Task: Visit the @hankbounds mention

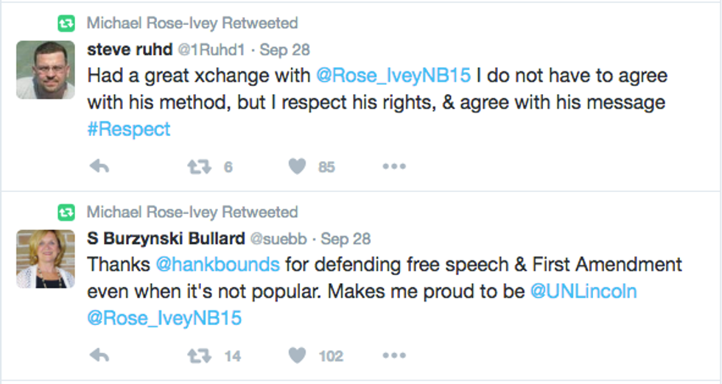Action: point(217,264)
